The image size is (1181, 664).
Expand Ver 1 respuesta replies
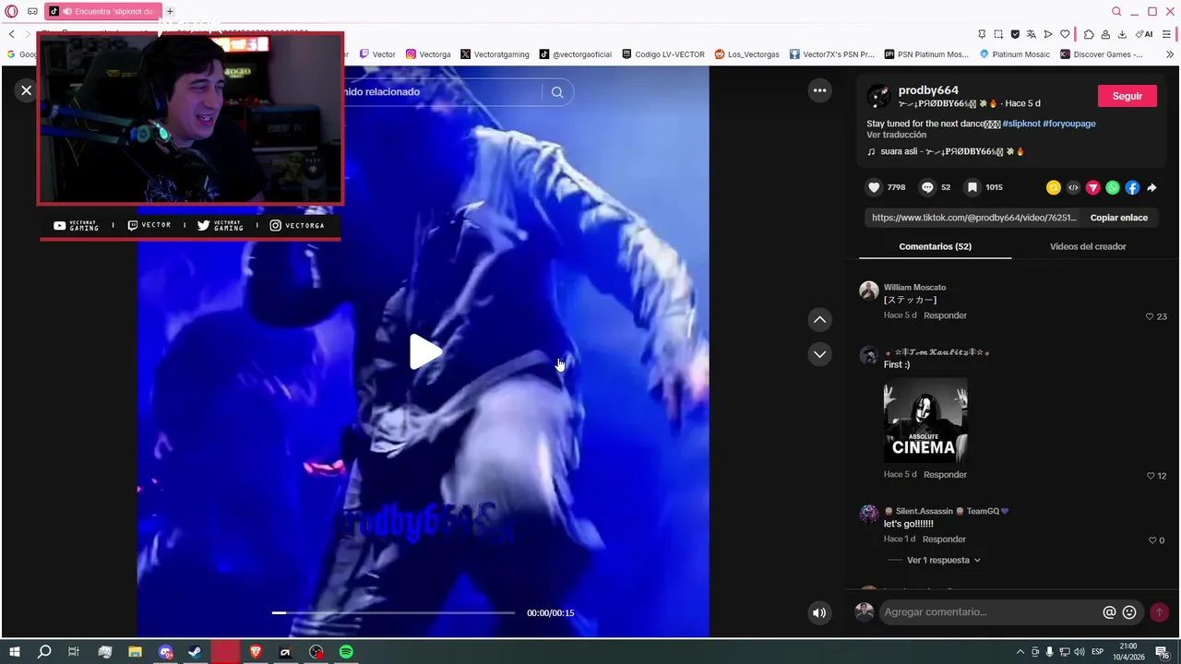(943, 560)
